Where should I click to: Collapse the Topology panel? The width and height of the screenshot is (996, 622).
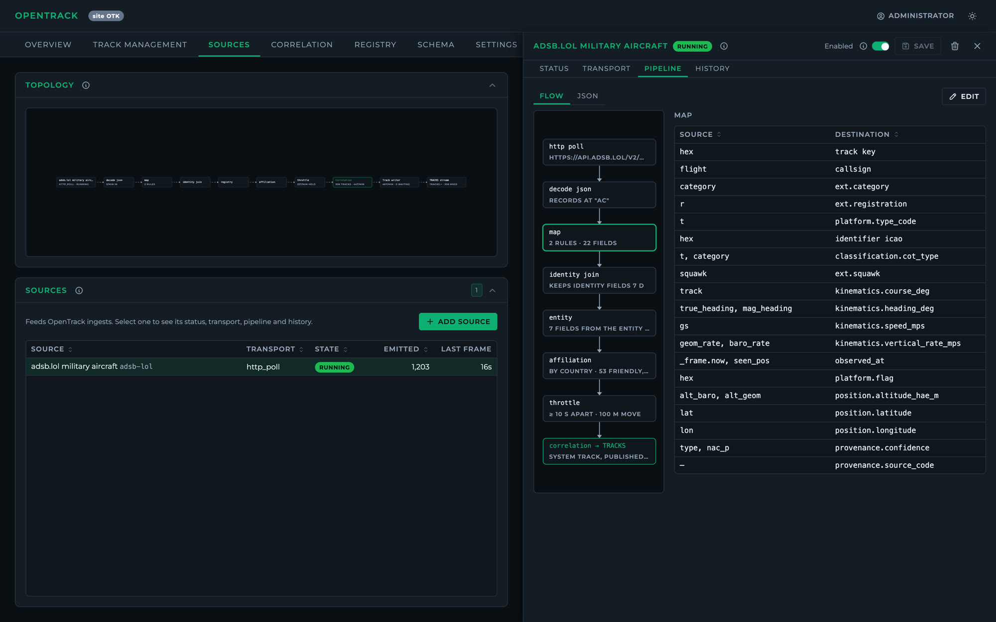pos(492,85)
